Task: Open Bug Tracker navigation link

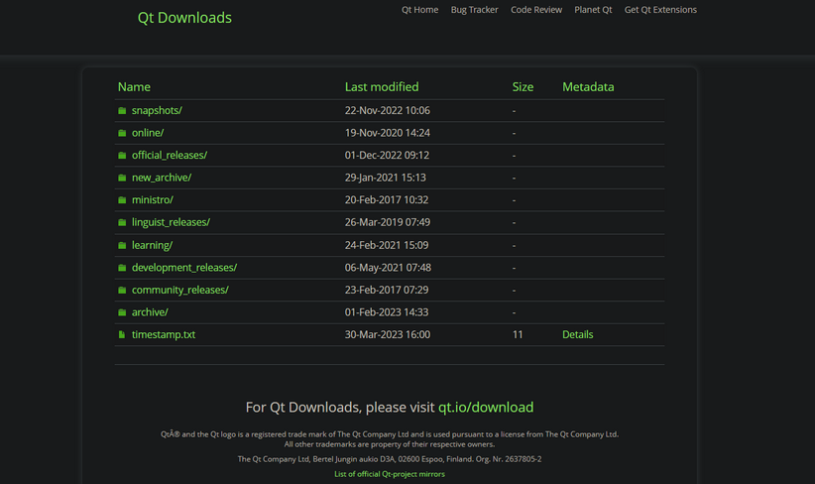Action: (x=474, y=9)
